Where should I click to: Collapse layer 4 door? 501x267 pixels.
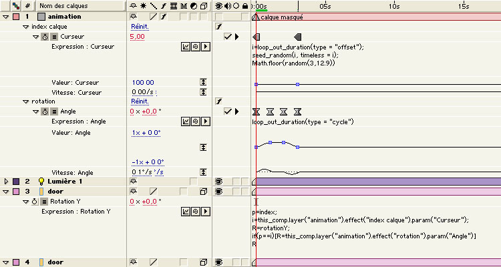6,262
